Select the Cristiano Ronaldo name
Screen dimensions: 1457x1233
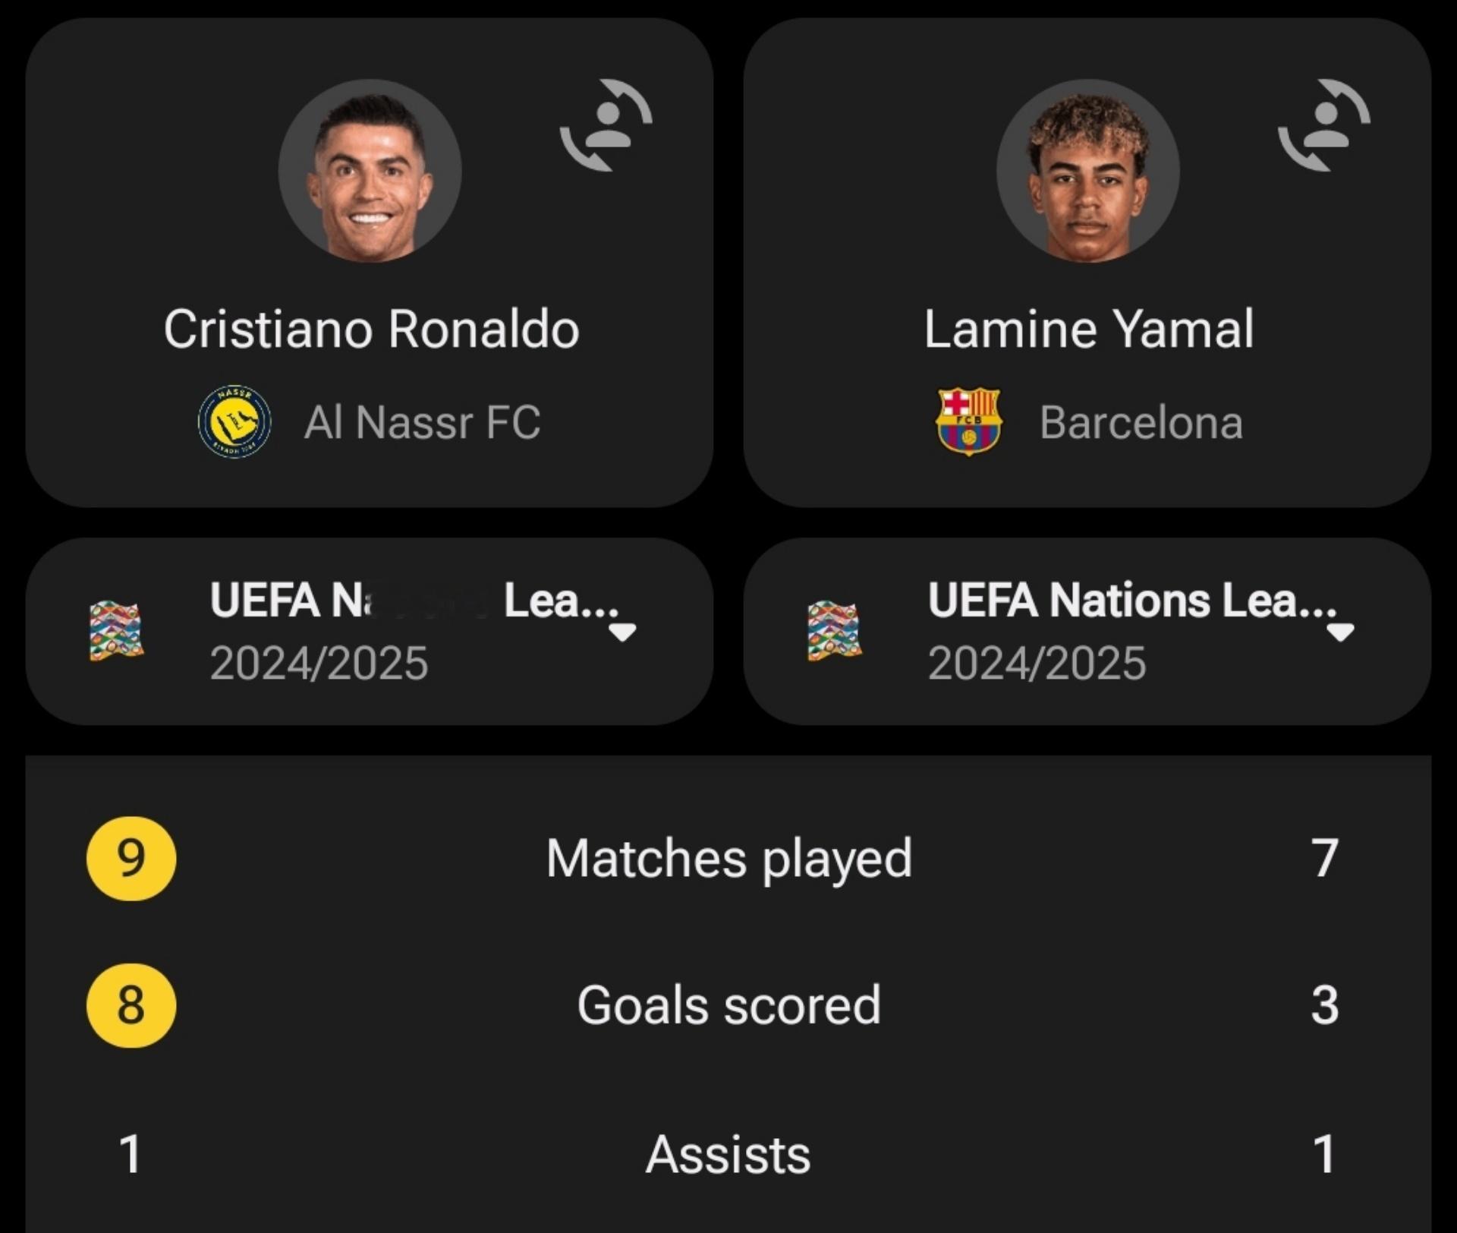click(372, 330)
